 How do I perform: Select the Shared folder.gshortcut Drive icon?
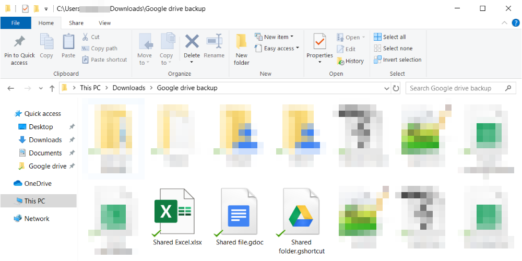(x=301, y=212)
